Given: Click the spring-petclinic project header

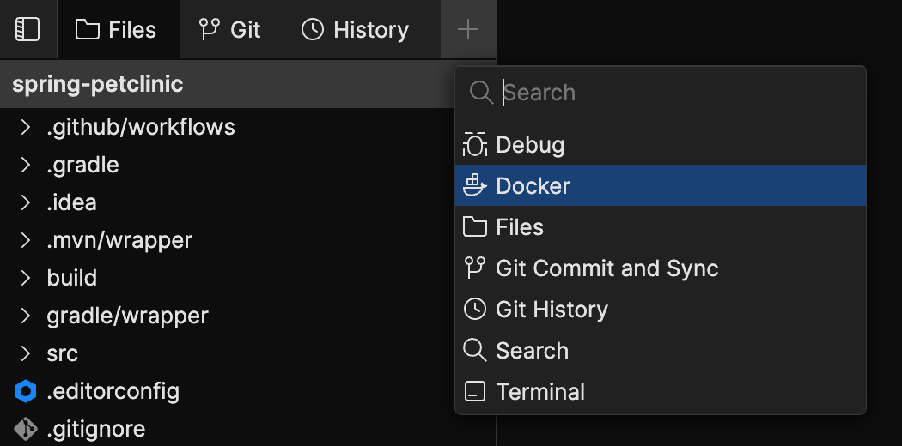Looking at the screenshot, I should [x=98, y=85].
